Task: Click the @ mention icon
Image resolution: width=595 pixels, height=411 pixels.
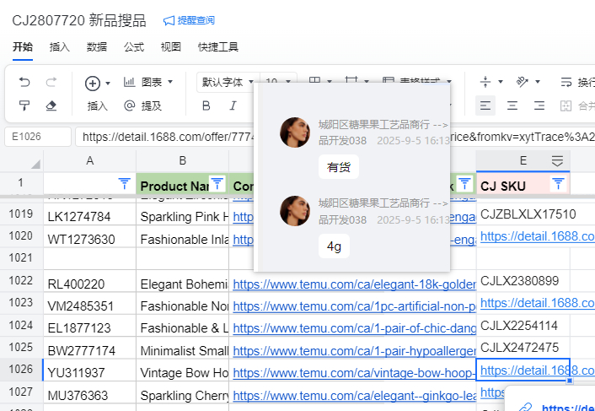Action: [129, 105]
